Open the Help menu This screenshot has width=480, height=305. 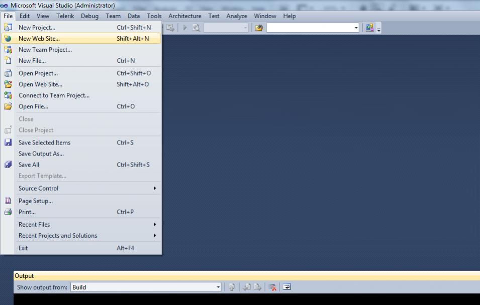(x=290, y=16)
